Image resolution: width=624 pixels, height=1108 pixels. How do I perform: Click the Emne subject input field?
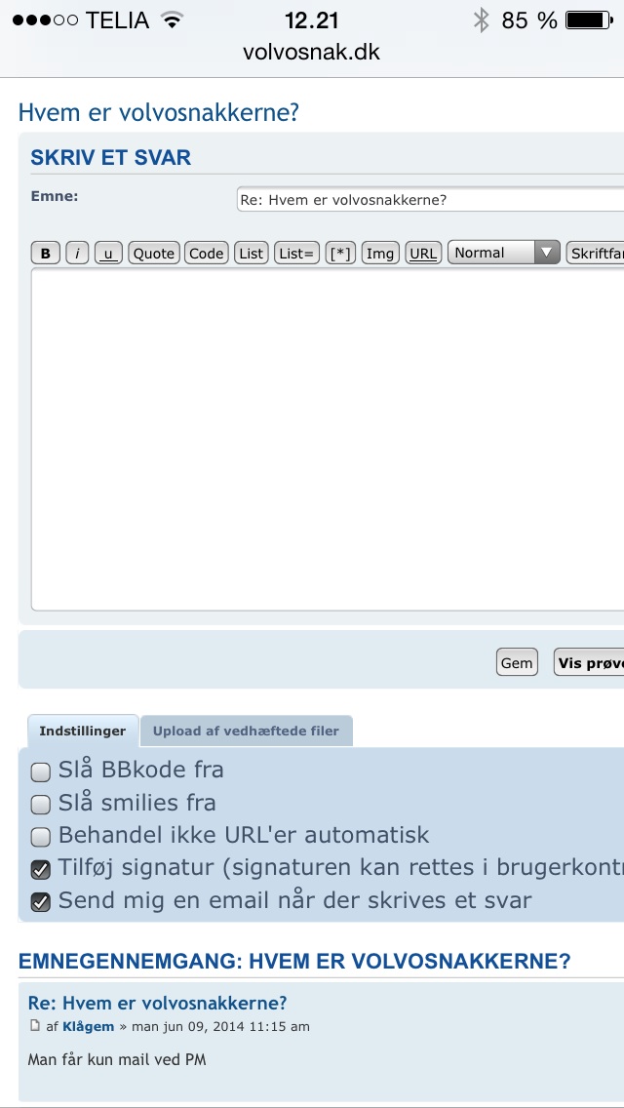[430, 200]
